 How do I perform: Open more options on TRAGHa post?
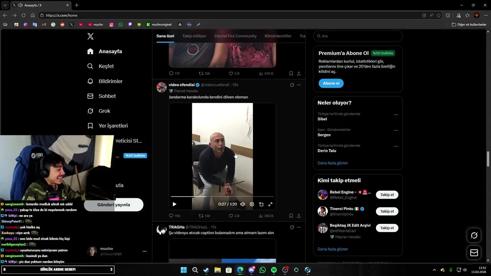(299, 227)
